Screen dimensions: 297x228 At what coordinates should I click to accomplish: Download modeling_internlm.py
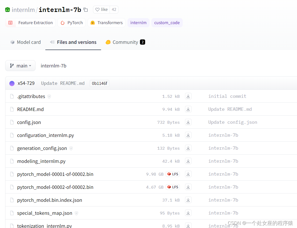tap(188, 161)
